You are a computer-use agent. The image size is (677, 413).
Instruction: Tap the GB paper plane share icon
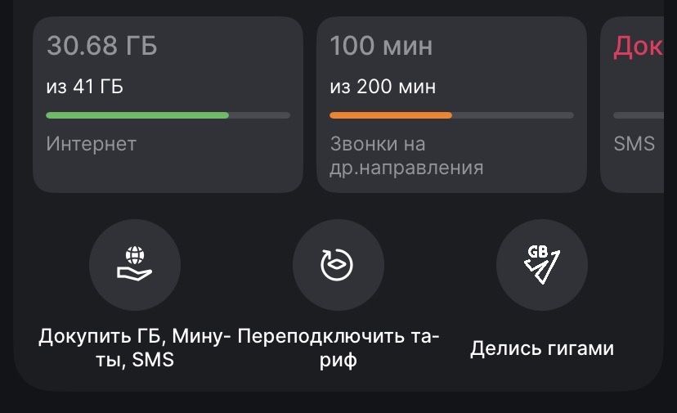coord(541,265)
